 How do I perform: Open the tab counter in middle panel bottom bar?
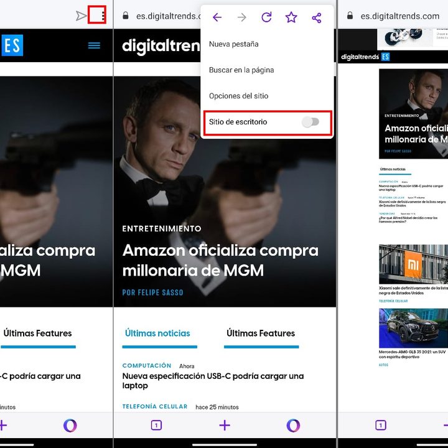(x=156, y=425)
